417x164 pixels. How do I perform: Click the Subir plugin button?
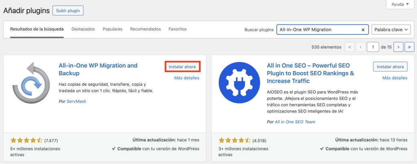click(x=68, y=10)
